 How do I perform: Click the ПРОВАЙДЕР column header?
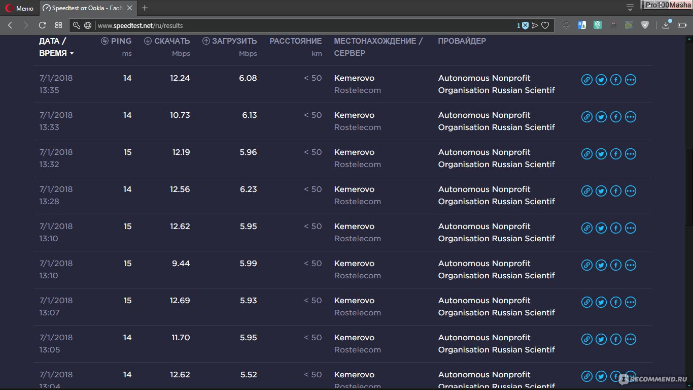tap(462, 41)
